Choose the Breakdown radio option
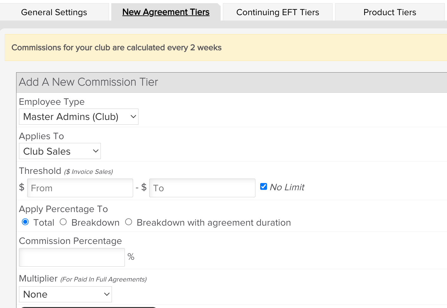 point(63,222)
